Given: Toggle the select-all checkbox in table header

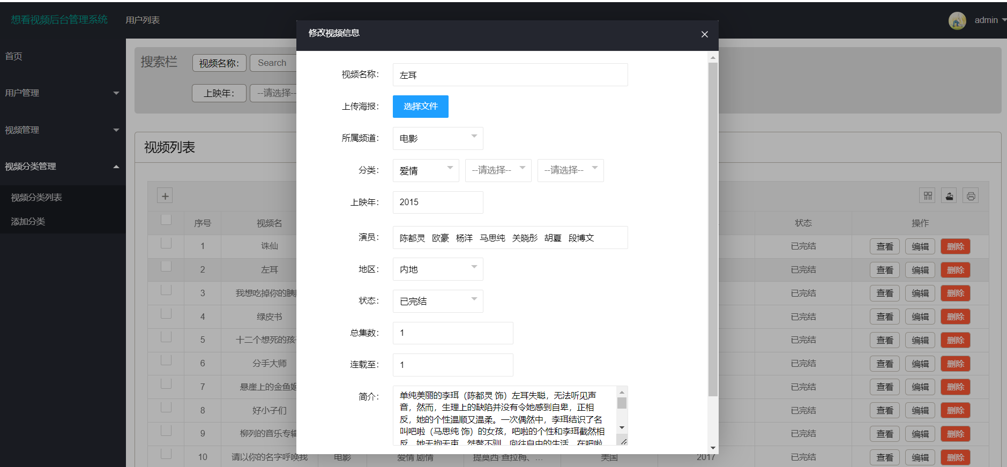Looking at the screenshot, I should 166,220.
